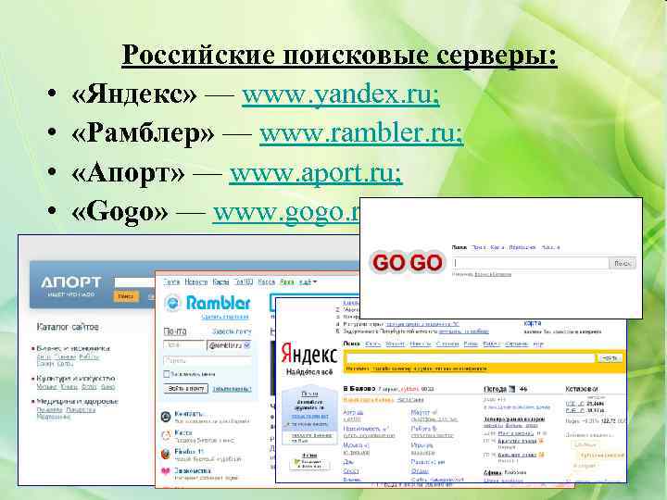Click the GOGO logo

(x=407, y=262)
